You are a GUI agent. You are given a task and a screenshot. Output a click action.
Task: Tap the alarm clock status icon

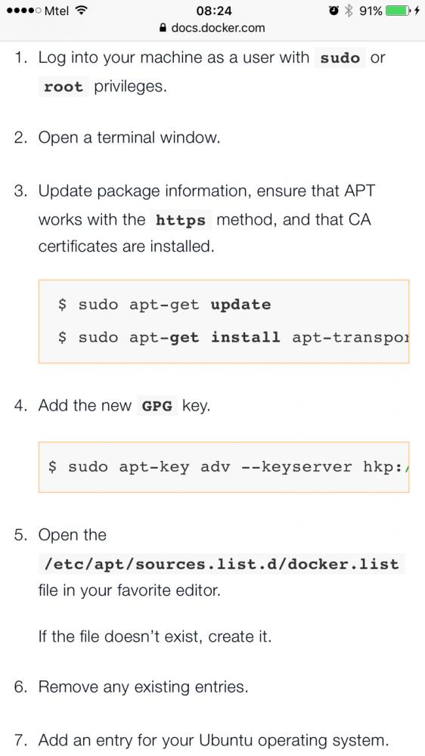tap(333, 11)
